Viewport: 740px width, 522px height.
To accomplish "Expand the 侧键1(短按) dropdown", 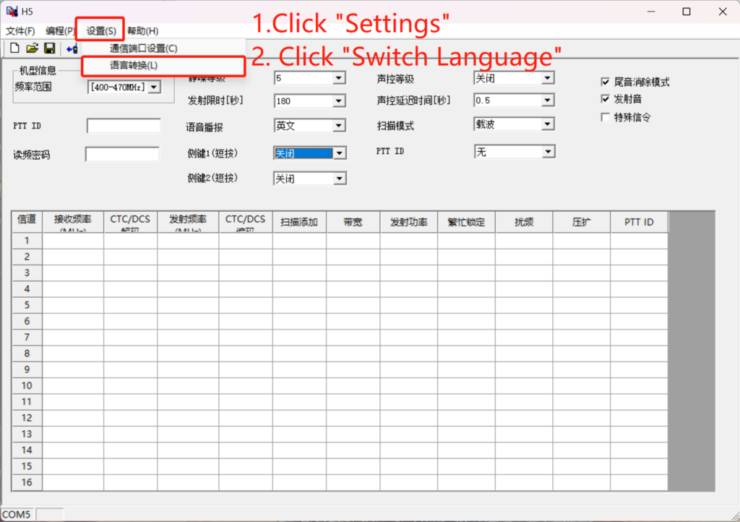I will click(x=340, y=153).
